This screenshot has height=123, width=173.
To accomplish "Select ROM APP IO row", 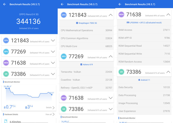I will click(144, 38).
